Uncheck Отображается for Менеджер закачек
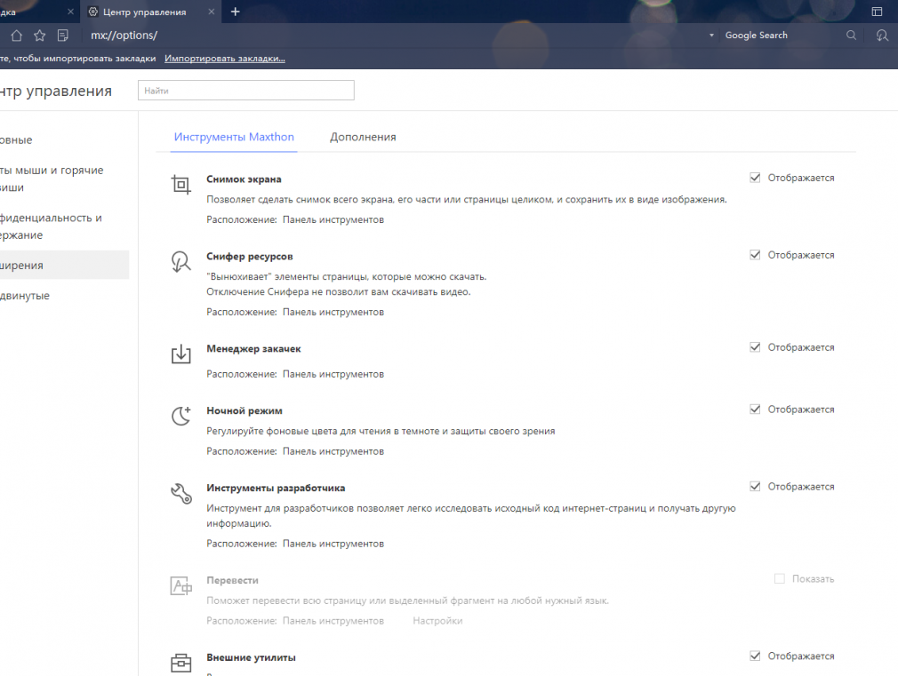898x676 pixels. point(755,347)
